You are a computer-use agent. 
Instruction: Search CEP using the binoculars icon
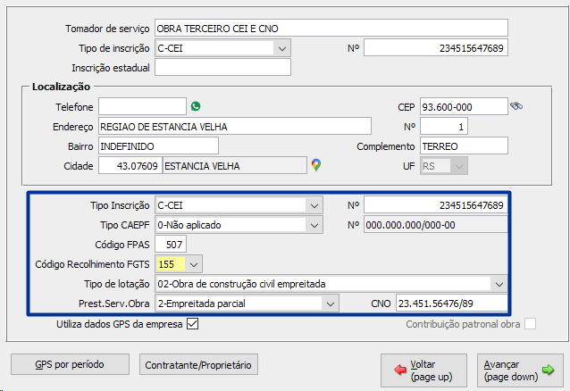516,106
